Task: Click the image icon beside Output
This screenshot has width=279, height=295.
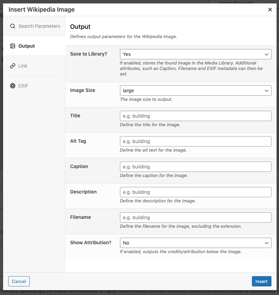Action: (13, 46)
